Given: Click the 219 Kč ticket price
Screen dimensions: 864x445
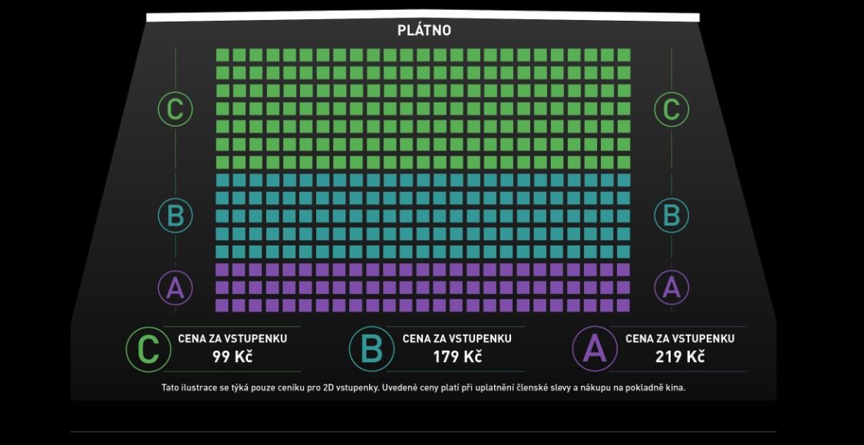Looking at the screenshot, I should coord(680,356).
